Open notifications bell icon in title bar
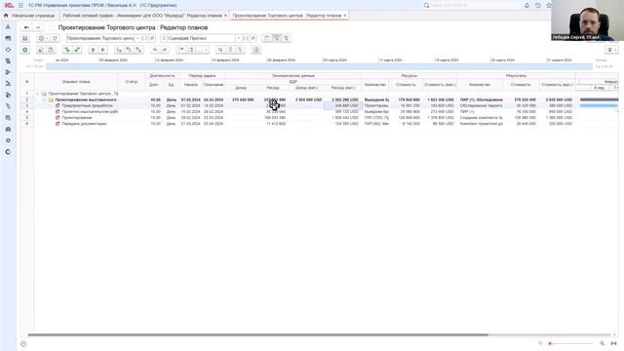This screenshot has width=624, height=351. 526,5
